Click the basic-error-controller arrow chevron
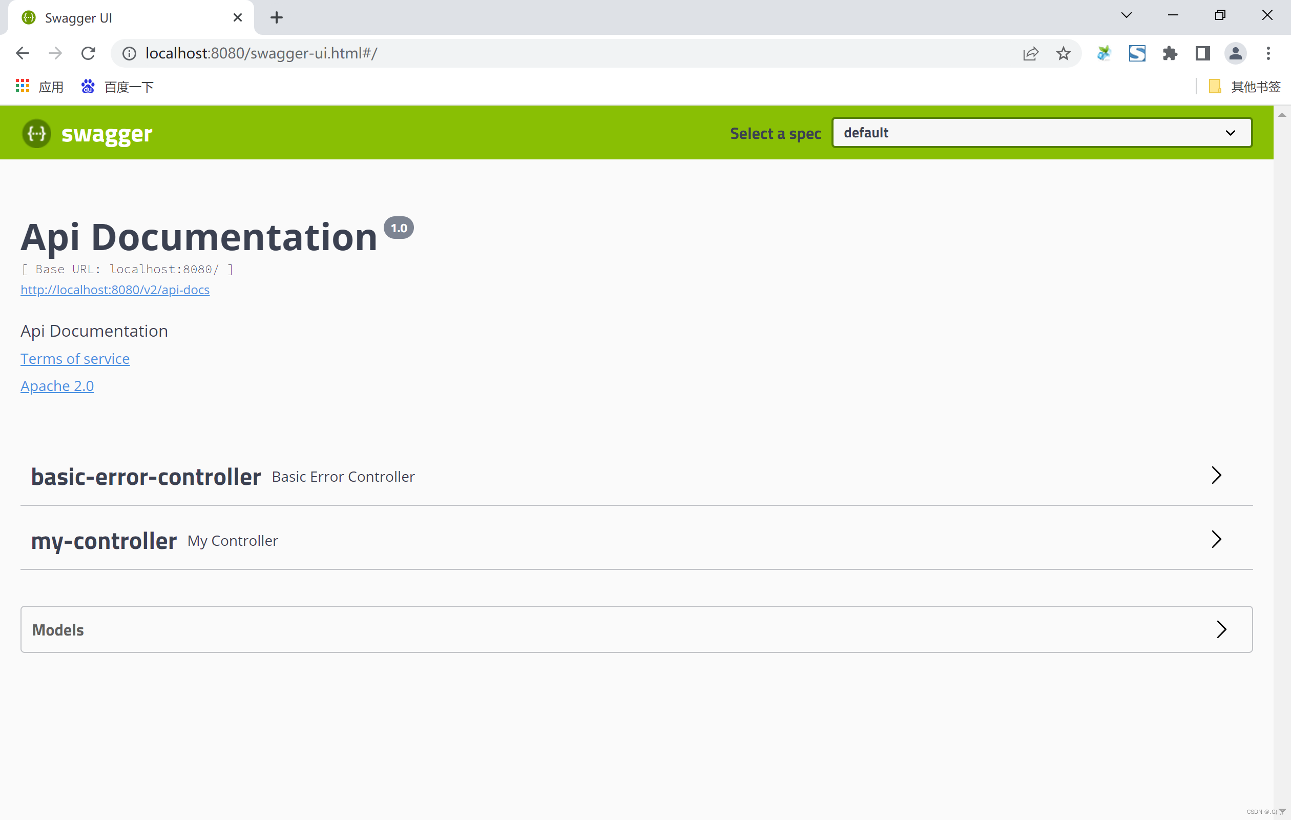This screenshot has width=1291, height=820. (x=1216, y=475)
